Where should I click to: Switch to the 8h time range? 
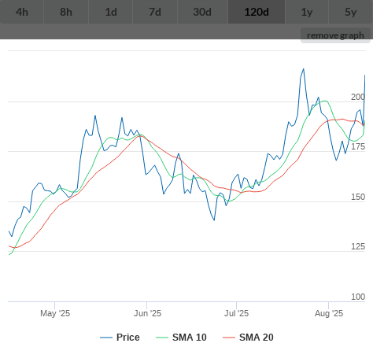[66, 12]
